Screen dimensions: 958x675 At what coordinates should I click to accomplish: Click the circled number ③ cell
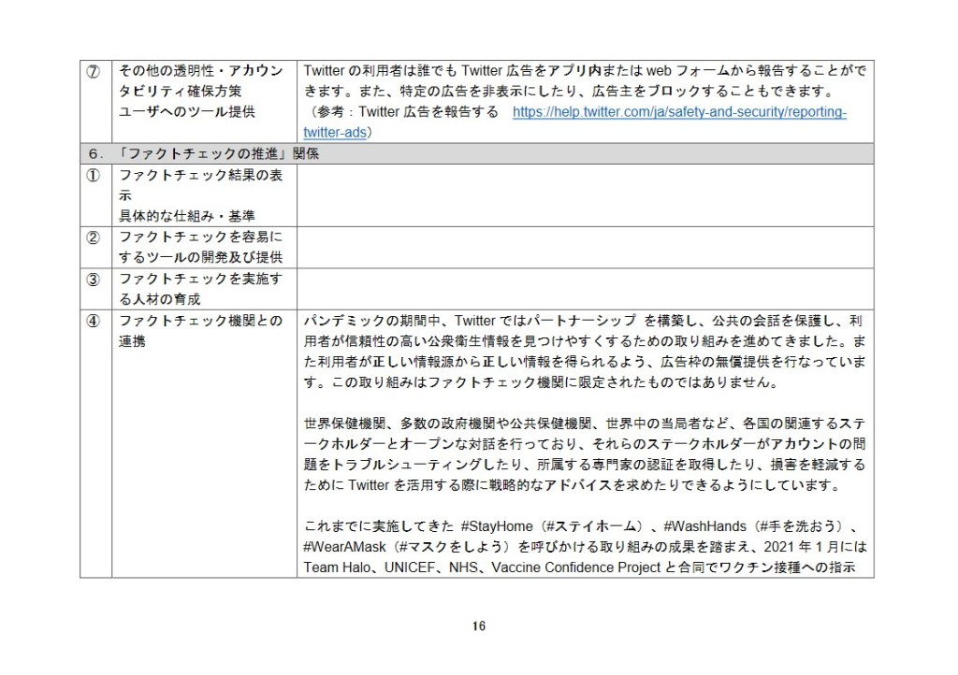click(94, 279)
